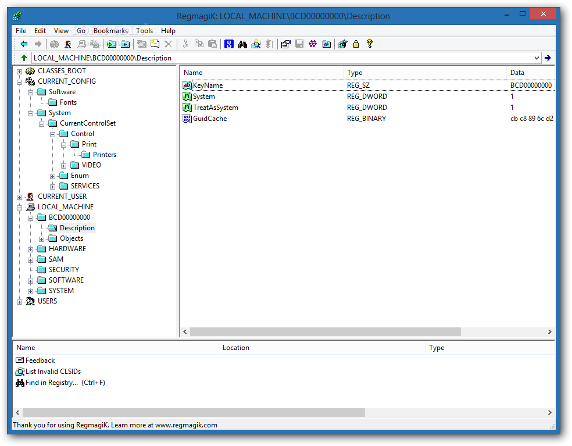
Task: Open the Edit menu
Action: click(x=40, y=31)
